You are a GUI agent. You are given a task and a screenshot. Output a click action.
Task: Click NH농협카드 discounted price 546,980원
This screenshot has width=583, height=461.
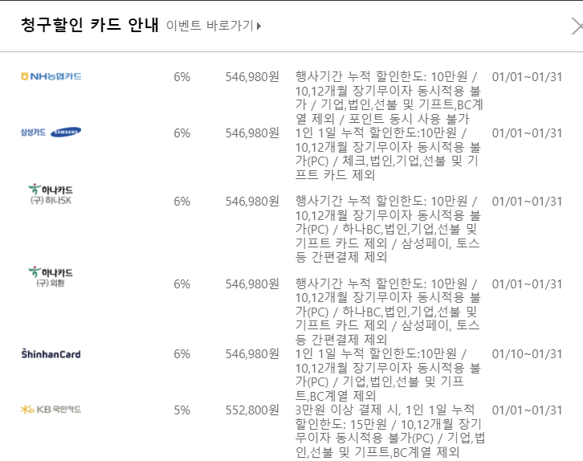click(x=252, y=77)
